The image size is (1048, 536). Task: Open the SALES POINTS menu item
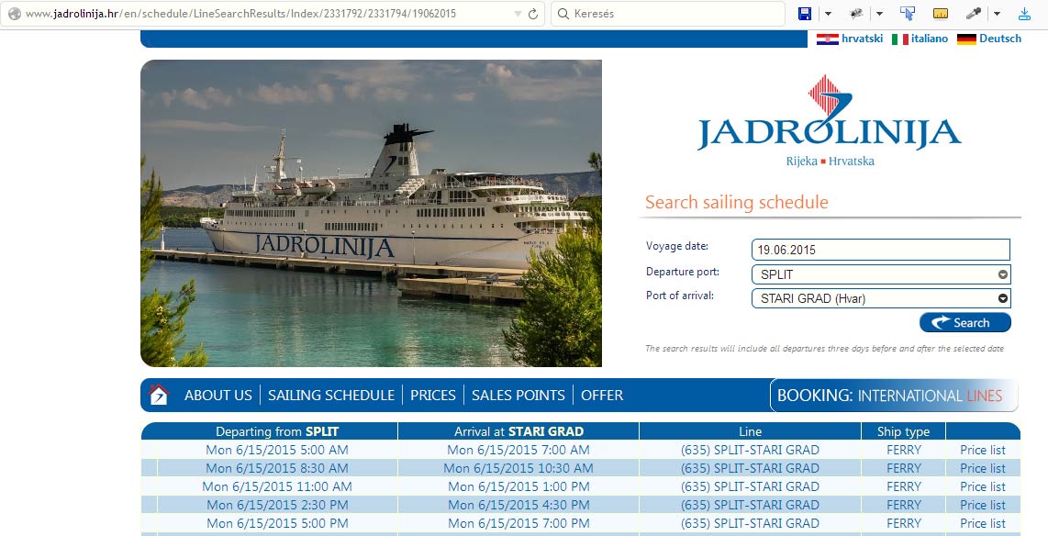point(518,395)
